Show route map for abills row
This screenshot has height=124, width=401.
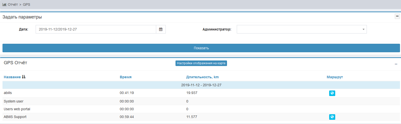[x=332, y=93]
